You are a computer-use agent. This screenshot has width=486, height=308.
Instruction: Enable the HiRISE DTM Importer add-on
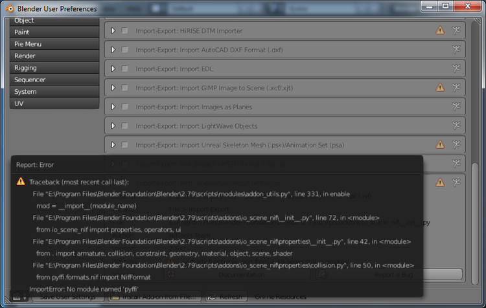[124, 30]
